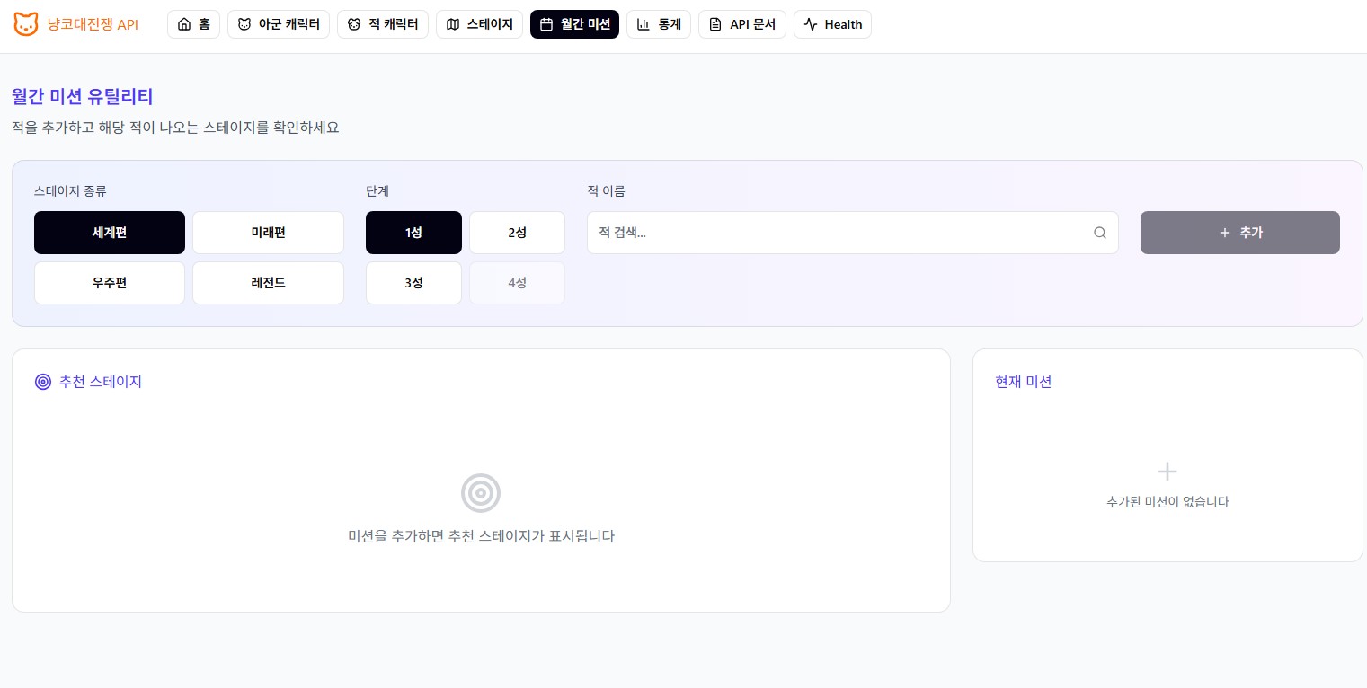Click the calendar icon on the 월간 미션 tab
The width and height of the screenshot is (1367, 688).
[546, 24]
